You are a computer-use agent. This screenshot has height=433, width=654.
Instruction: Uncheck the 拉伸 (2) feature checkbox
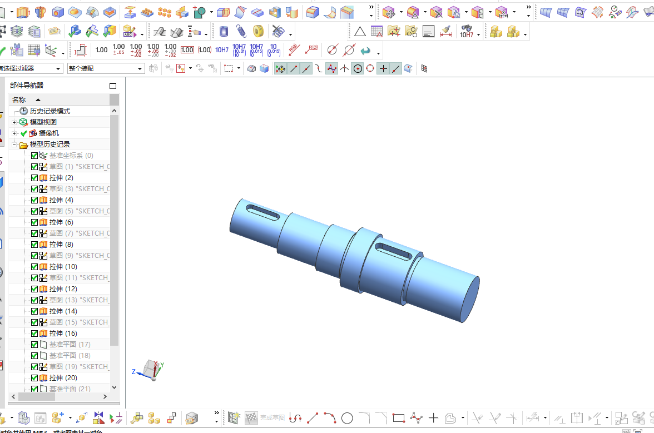(34, 178)
